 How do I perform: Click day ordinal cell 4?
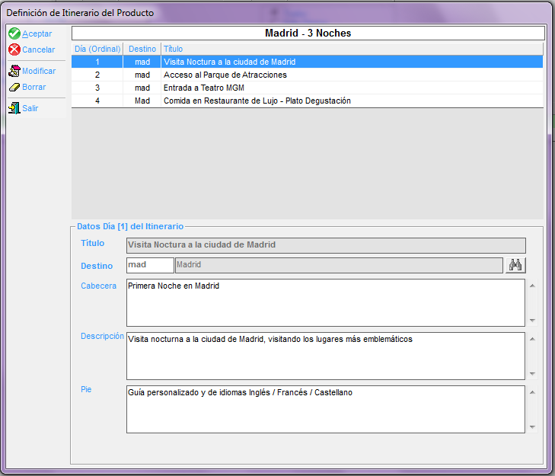[97, 101]
